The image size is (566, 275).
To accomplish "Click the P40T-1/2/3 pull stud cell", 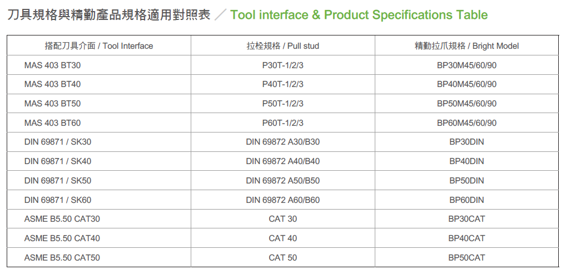I will (x=282, y=84).
